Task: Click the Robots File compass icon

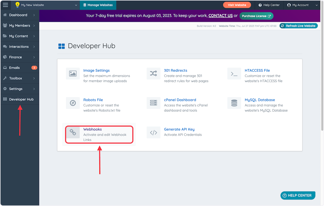Action: 73,103
